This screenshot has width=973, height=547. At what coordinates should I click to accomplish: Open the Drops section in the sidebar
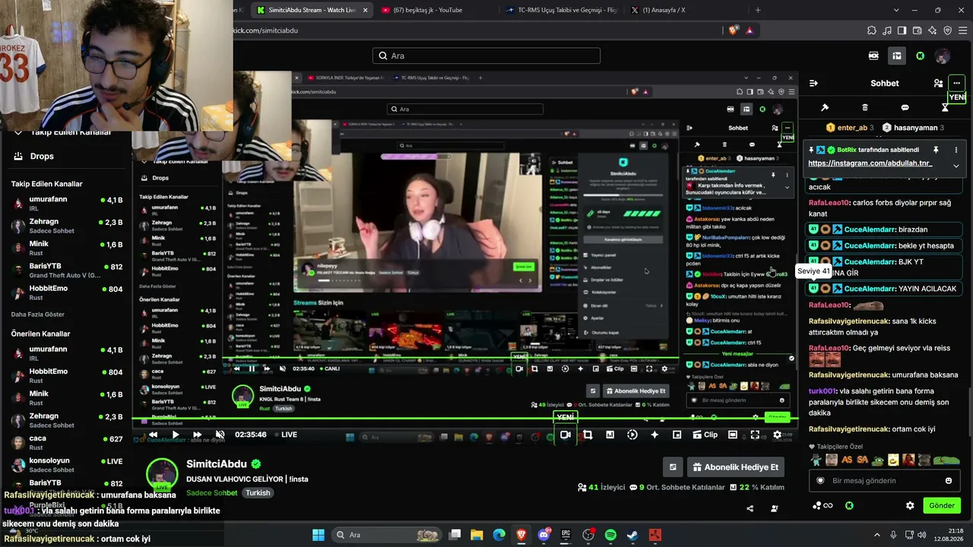tap(42, 156)
